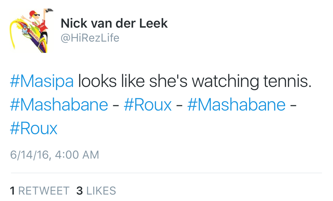The height and width of the screenshot is (201, 333).
Task: Open Nick van der Leek's profile picture
Action: 32,30
